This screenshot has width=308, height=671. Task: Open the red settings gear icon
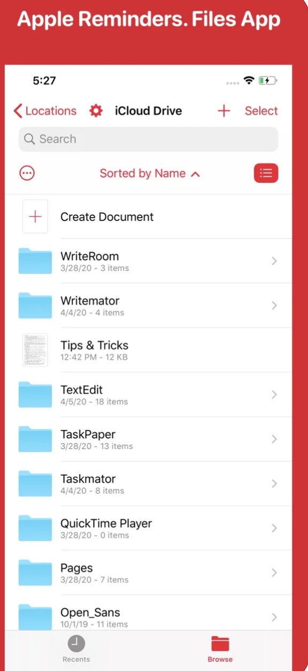[x=96, y=111]
